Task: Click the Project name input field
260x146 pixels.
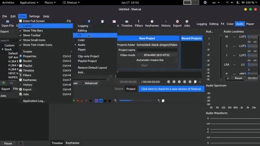Action: (x=157, y=50)
